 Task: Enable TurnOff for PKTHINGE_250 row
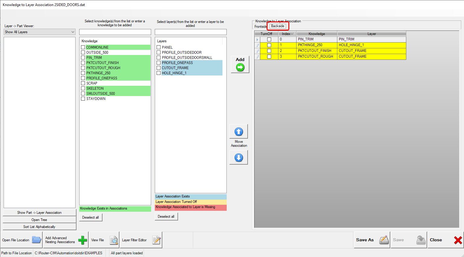(269, 45)
